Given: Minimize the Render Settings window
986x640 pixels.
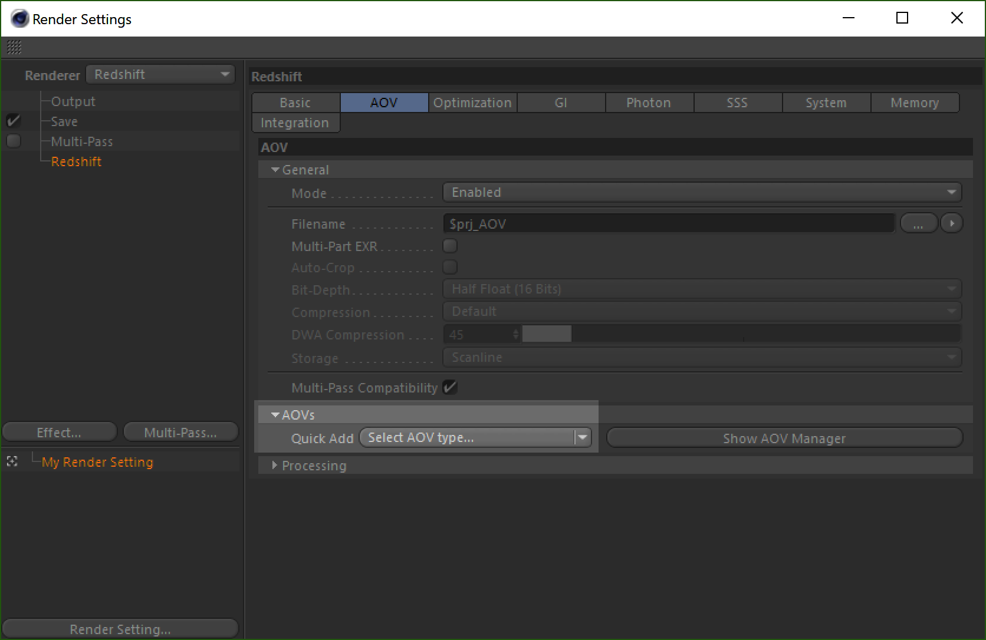Looking at the screenshot, I should (849, 18).
